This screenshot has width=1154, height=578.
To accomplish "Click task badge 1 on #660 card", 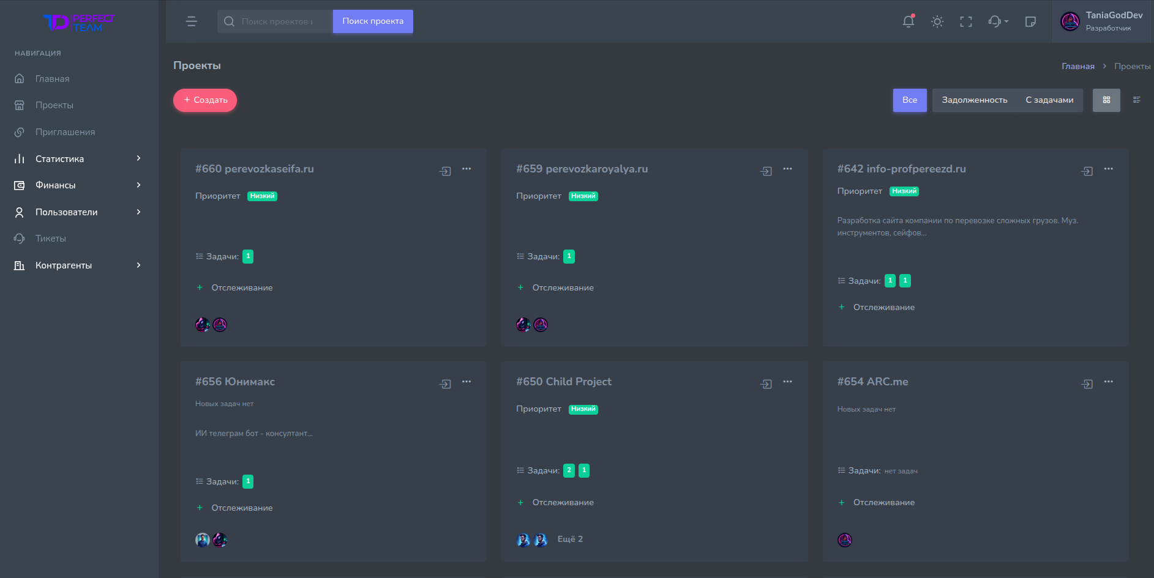I will [x=248, y=256].
